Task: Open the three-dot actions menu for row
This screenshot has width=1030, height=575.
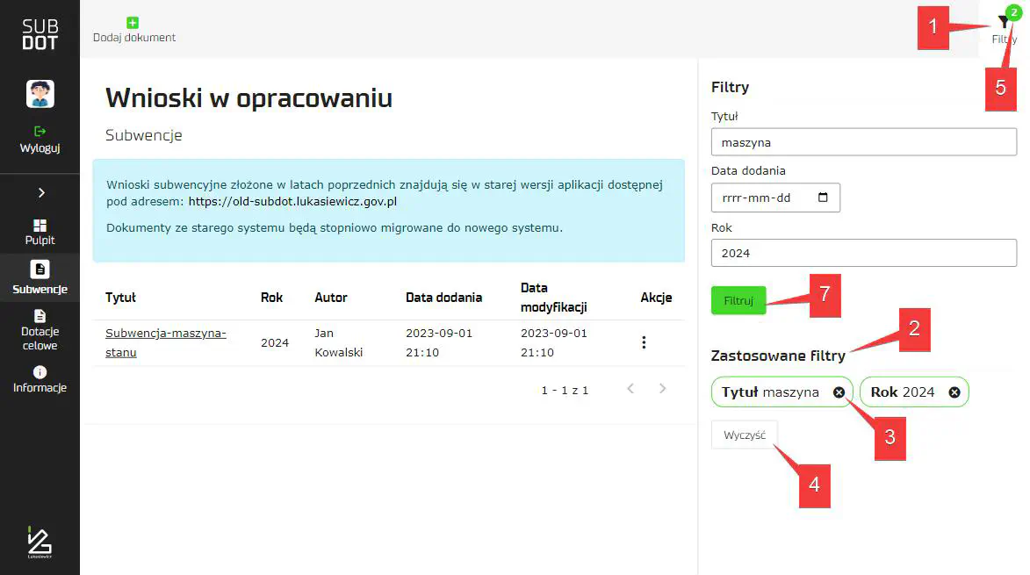Action: pos(644,342)
